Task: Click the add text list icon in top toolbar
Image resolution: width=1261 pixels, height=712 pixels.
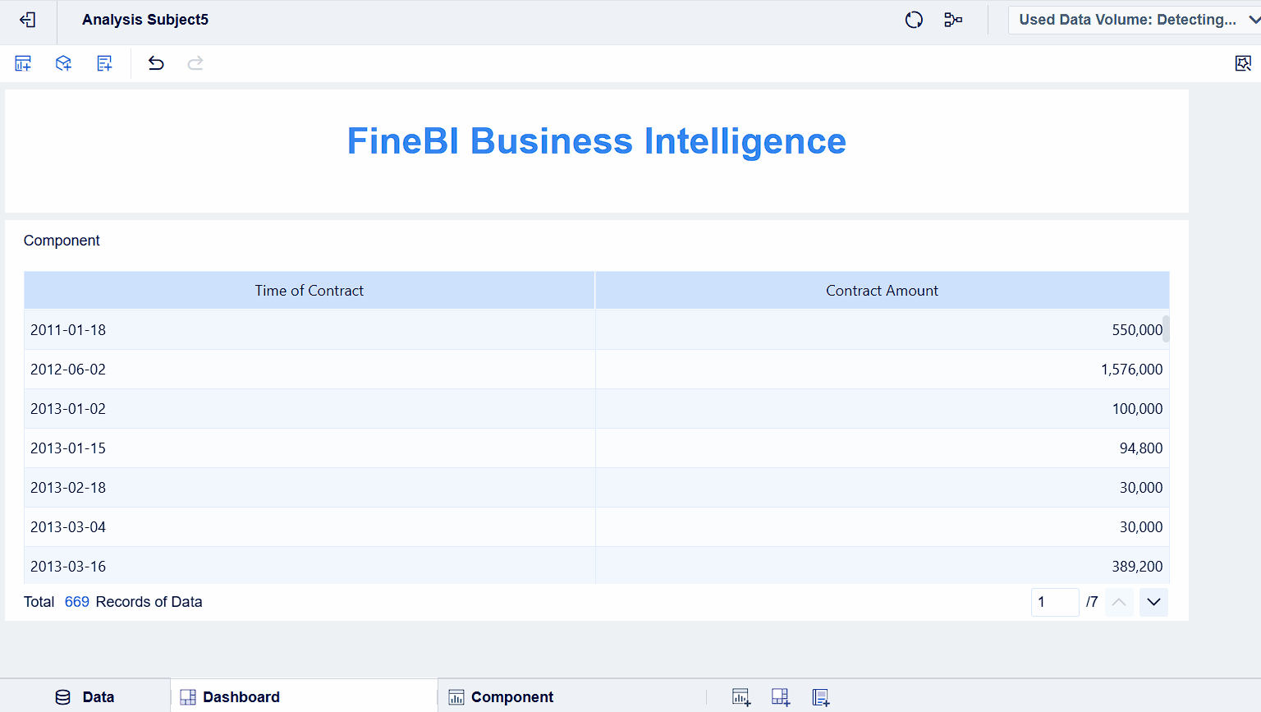Action: (104, 63)
